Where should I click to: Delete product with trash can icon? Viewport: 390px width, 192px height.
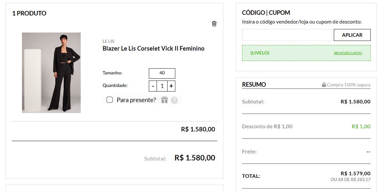pyautogui.click(x=214, y=24)
